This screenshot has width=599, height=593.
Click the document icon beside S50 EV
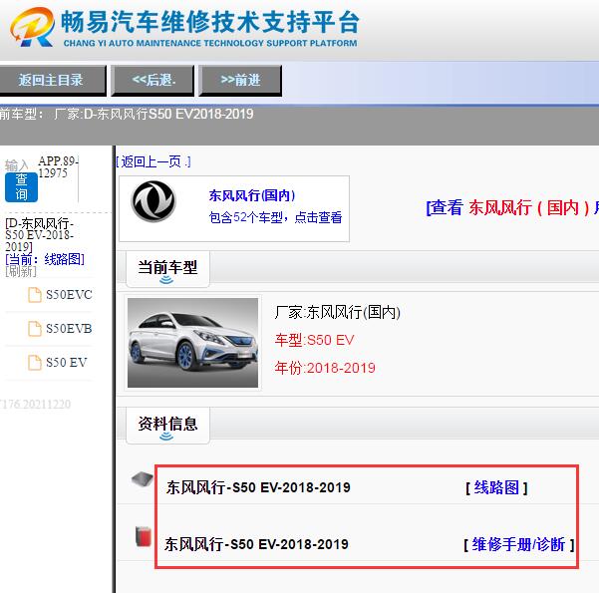click(35, 363)
